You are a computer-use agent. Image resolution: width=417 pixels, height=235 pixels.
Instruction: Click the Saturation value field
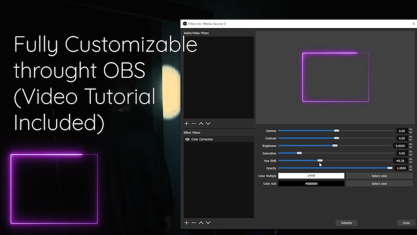coord(402,153)
